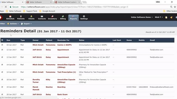Open the Boarding reminder link
Viewport: 177px width, 99px height.
(x=61, y=87)
